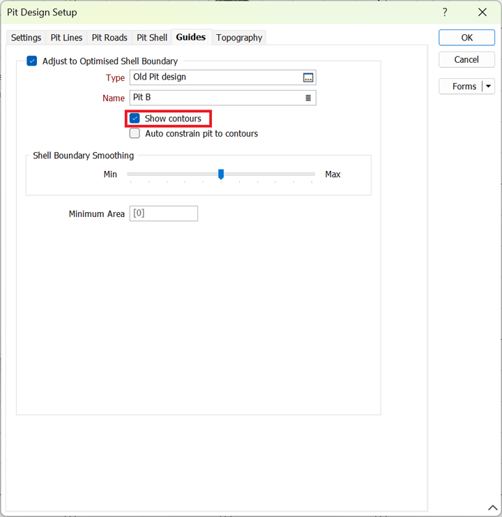Disable the Show contours checkbox
Image resolution: width=502 pixels, height=517 pixels.
(x=135, y=119)
